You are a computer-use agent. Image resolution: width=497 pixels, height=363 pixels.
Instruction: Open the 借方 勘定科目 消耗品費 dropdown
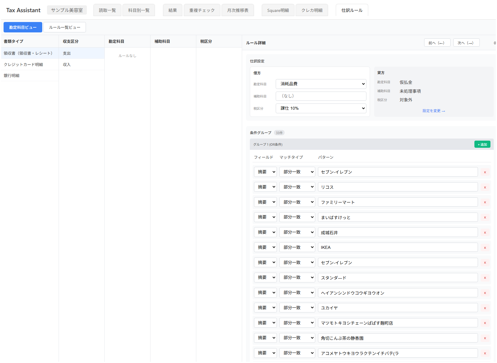coord(321,84)
